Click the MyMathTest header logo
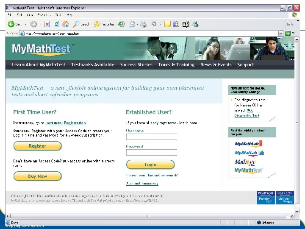The width and height of the screenshot is (305, 229). (43, 49)
